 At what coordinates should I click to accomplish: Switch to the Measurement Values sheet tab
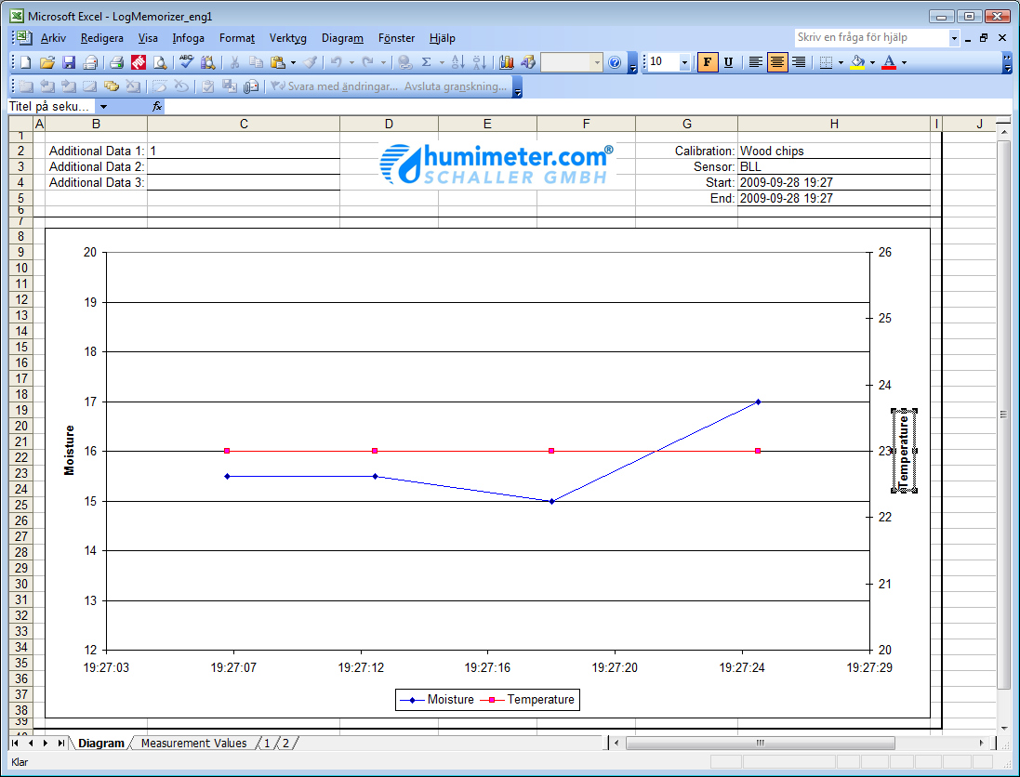[x=193, y=744]
